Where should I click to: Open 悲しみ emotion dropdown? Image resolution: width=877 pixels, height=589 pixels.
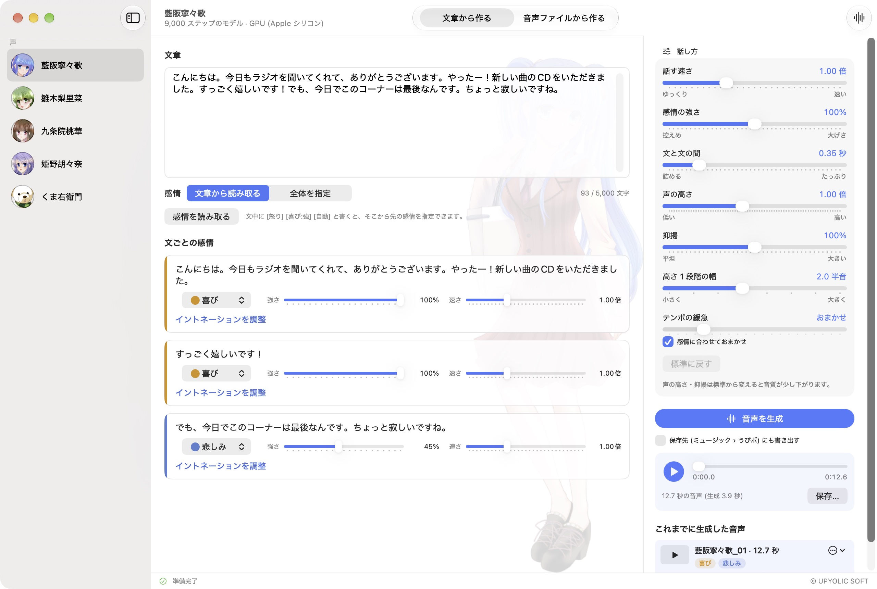pos(217,446)
